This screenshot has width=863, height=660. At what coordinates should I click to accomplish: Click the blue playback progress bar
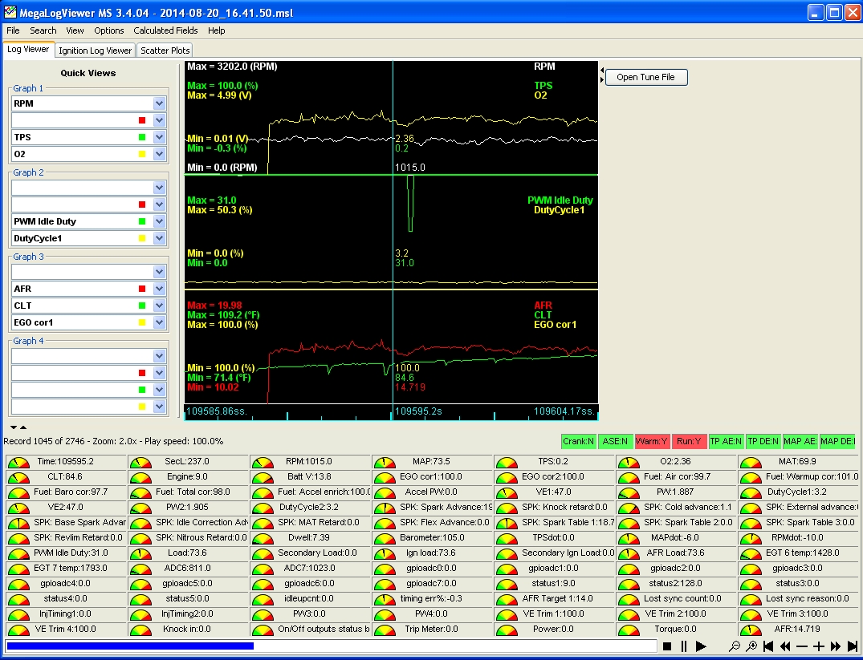pyautogui.click(x=130, y=646)
